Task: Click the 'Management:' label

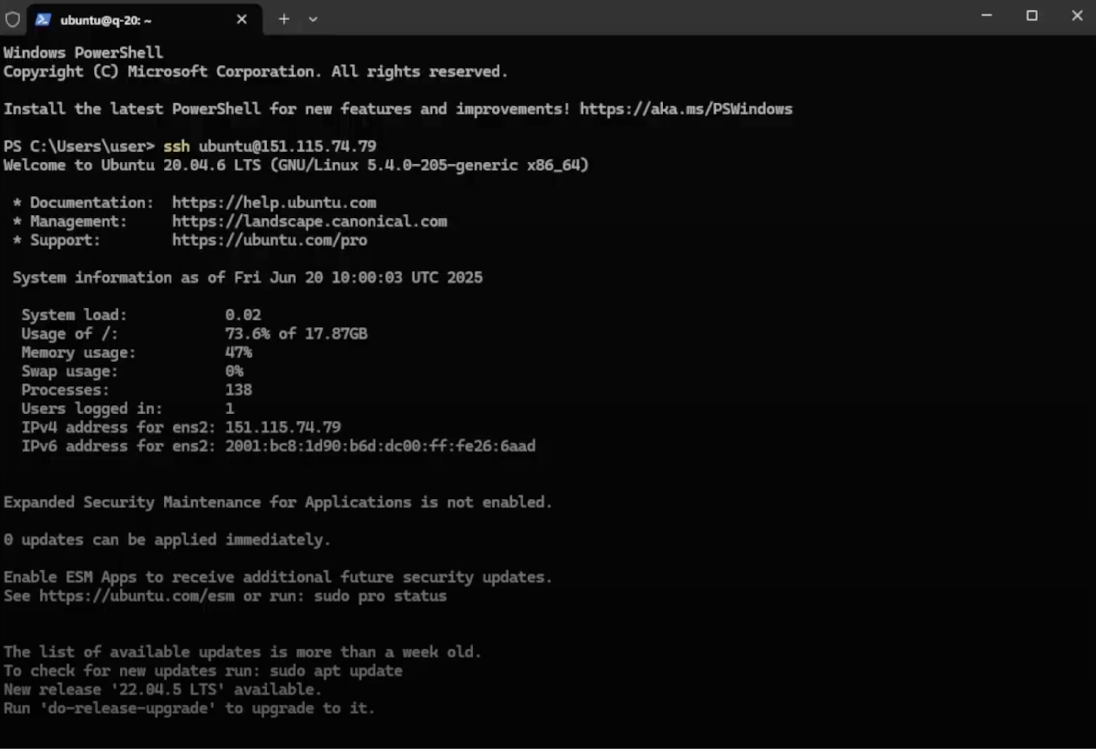Action: point(79,221)
